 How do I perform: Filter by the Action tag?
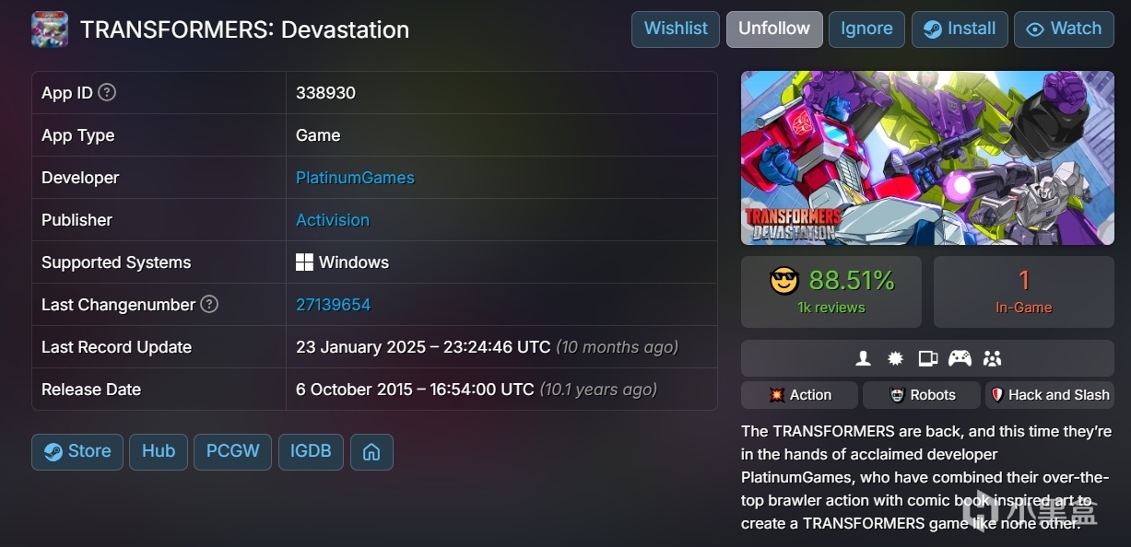click(x=799, y=395)
